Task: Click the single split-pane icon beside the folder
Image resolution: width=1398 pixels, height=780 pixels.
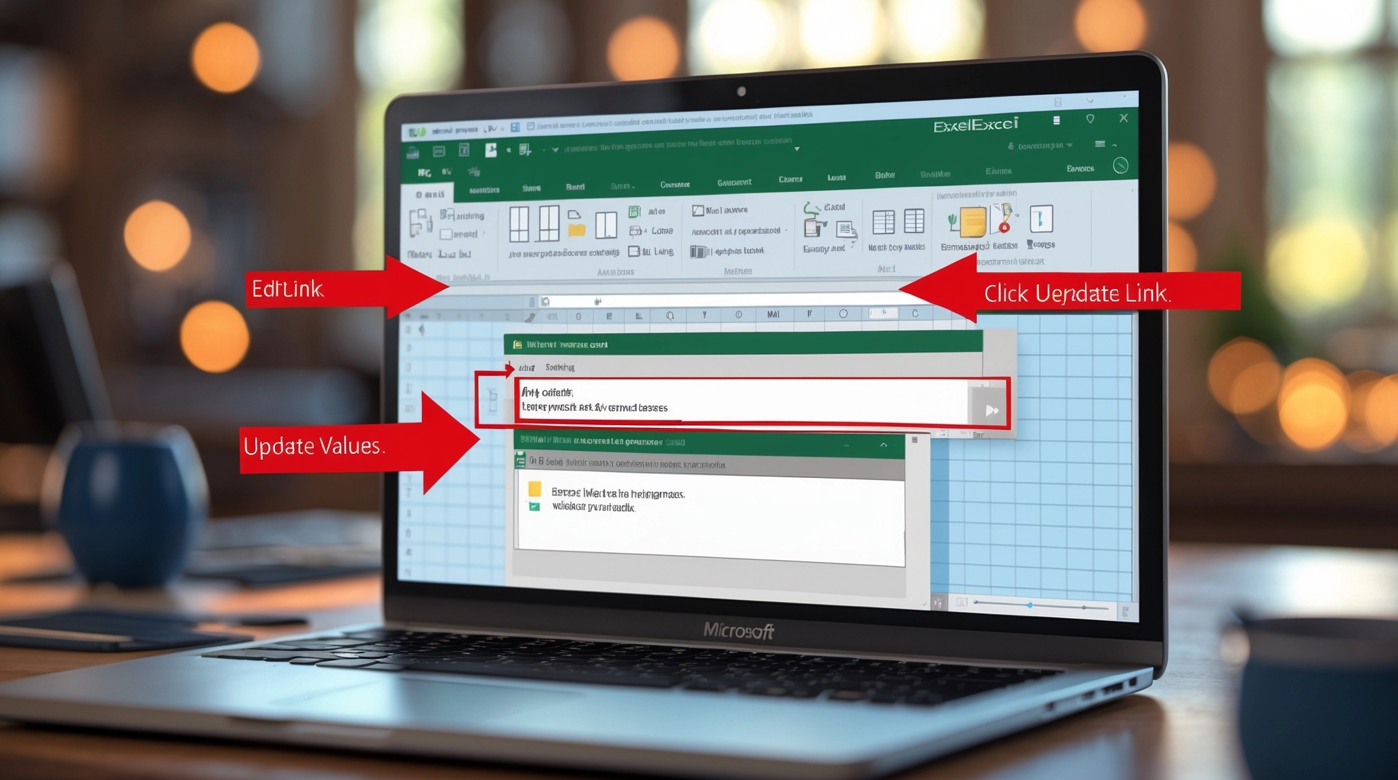Action: pos(606,225)
